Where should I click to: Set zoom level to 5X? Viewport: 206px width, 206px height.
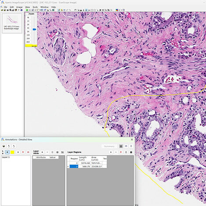tap(28, 32)
